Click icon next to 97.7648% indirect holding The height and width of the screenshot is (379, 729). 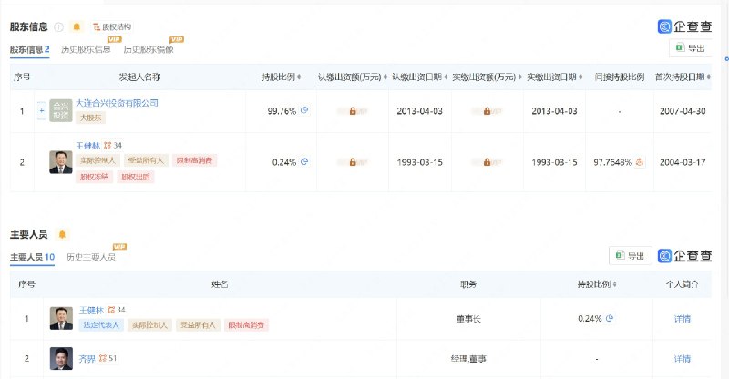click(x=640, y=162)
